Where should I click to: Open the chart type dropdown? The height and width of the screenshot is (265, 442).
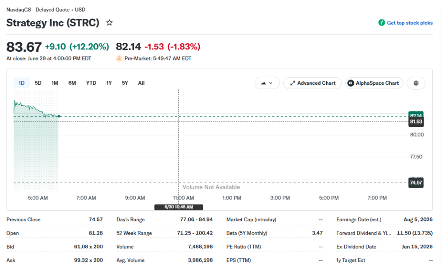[x=267, y=83]
